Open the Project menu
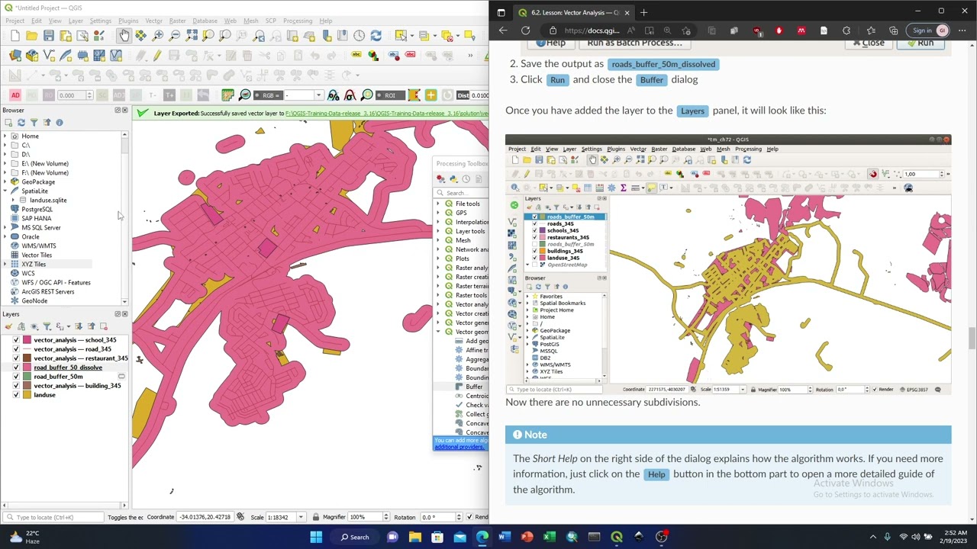The height and width of the screenshot is (549, 977). click(15, 21)
